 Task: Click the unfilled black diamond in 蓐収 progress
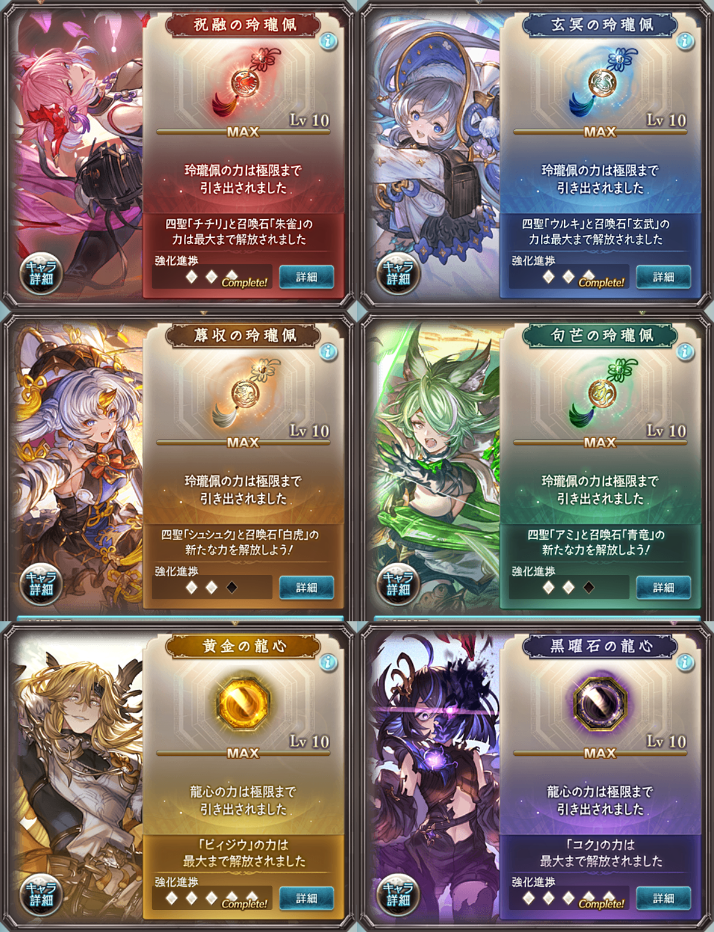[231, 587]
